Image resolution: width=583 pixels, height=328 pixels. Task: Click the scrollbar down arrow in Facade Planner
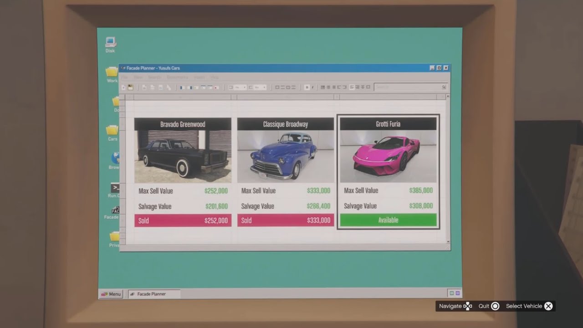(x=448, y=242)
